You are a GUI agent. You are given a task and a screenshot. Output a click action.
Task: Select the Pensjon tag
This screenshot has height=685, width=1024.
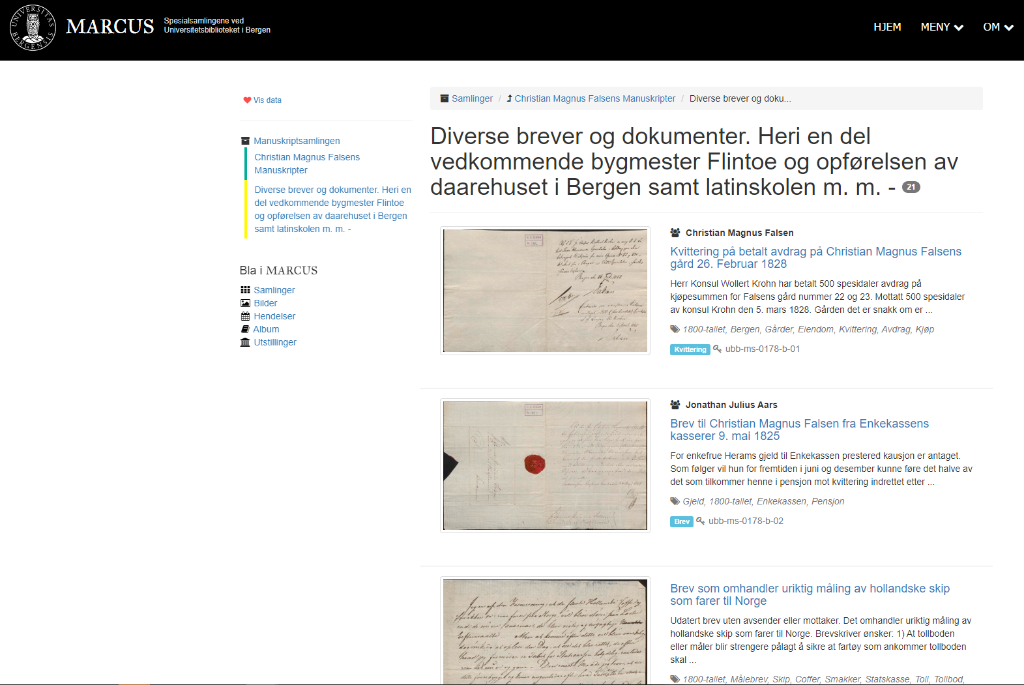[828, 501]
